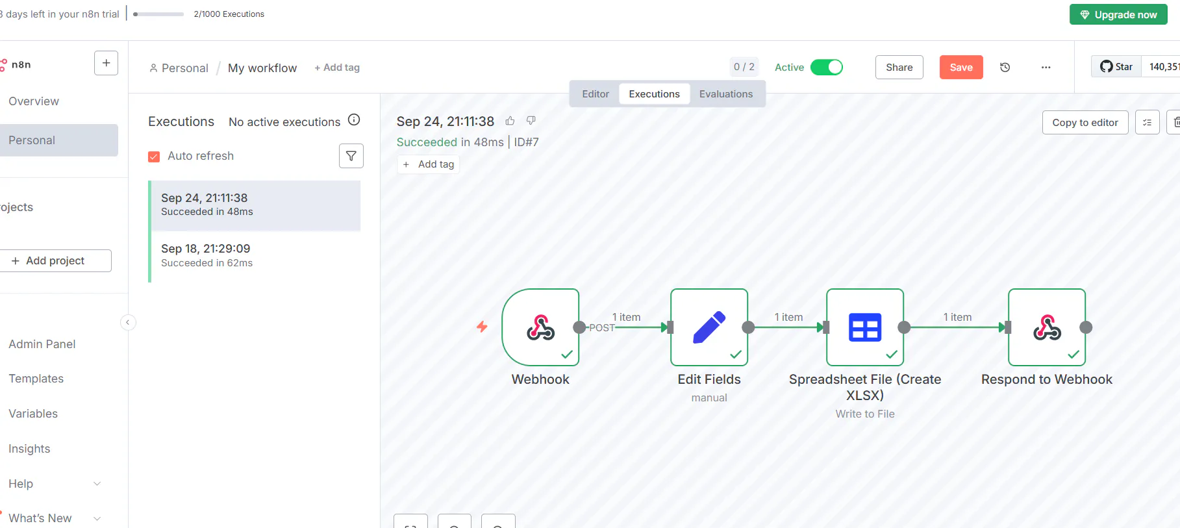This screenshot has height=528, width=1180.
Task: Select the Spreadsheet File node
Action: tap(865, 327)
